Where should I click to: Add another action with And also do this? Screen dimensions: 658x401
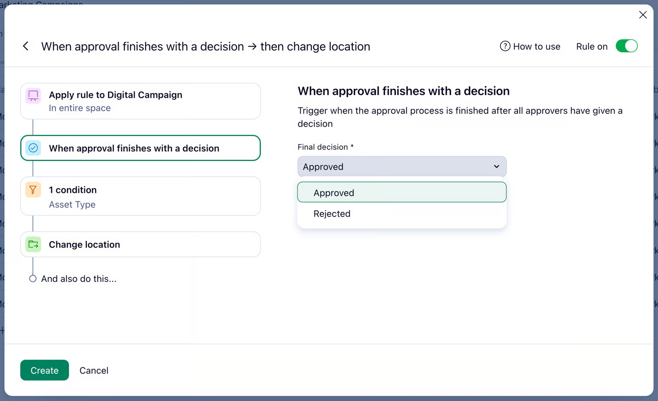click(78, 278)
